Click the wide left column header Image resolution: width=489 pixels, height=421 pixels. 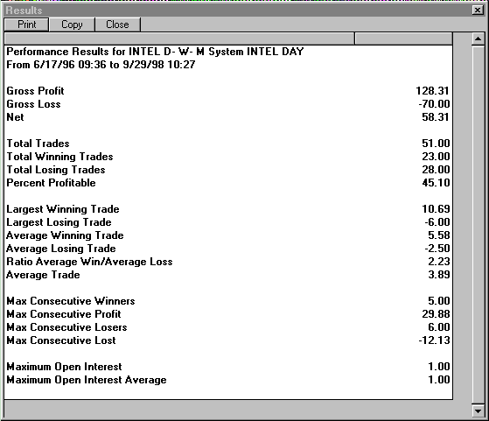click(179, 39)
